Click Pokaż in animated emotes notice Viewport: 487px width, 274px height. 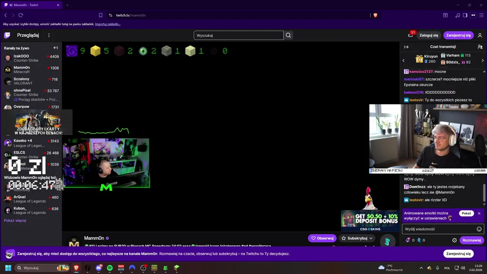(x=466, y=213)
